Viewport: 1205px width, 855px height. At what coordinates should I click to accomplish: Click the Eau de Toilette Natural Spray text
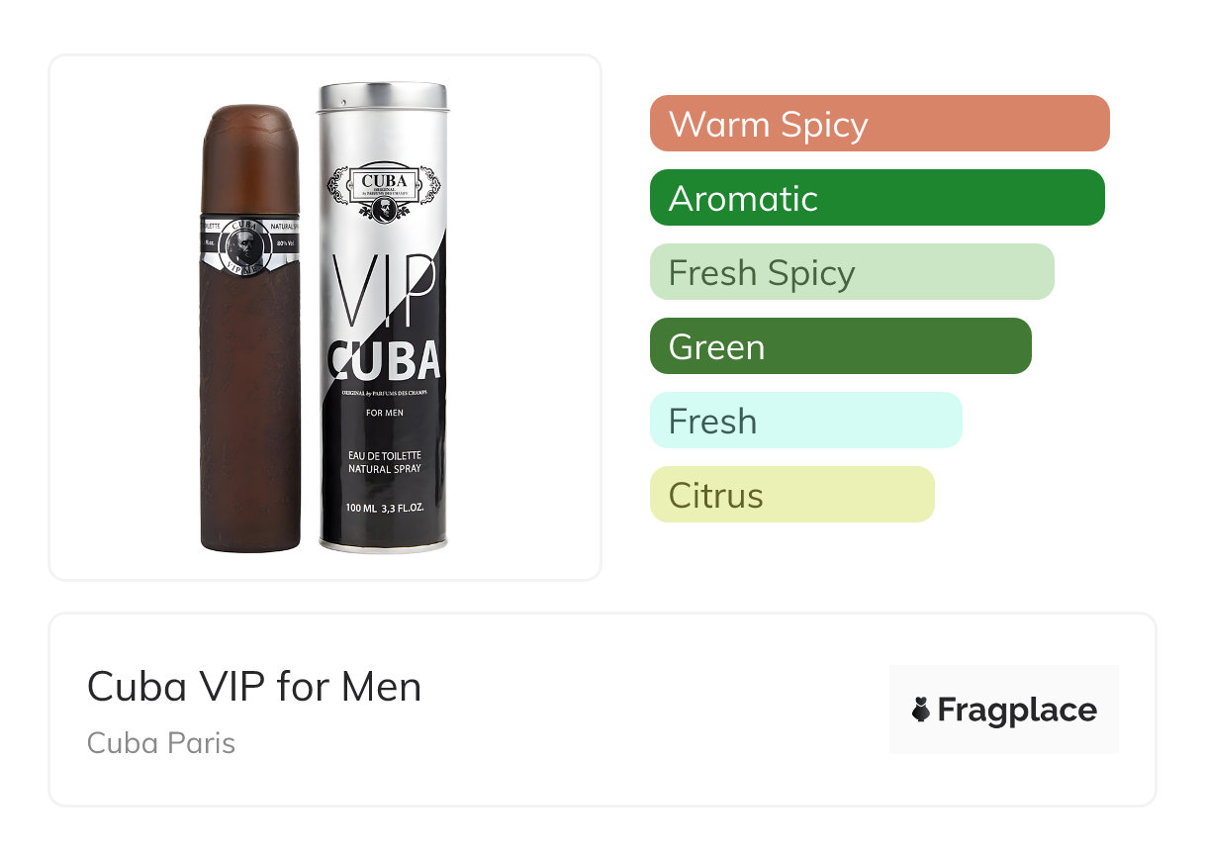[x=385, y=461]
